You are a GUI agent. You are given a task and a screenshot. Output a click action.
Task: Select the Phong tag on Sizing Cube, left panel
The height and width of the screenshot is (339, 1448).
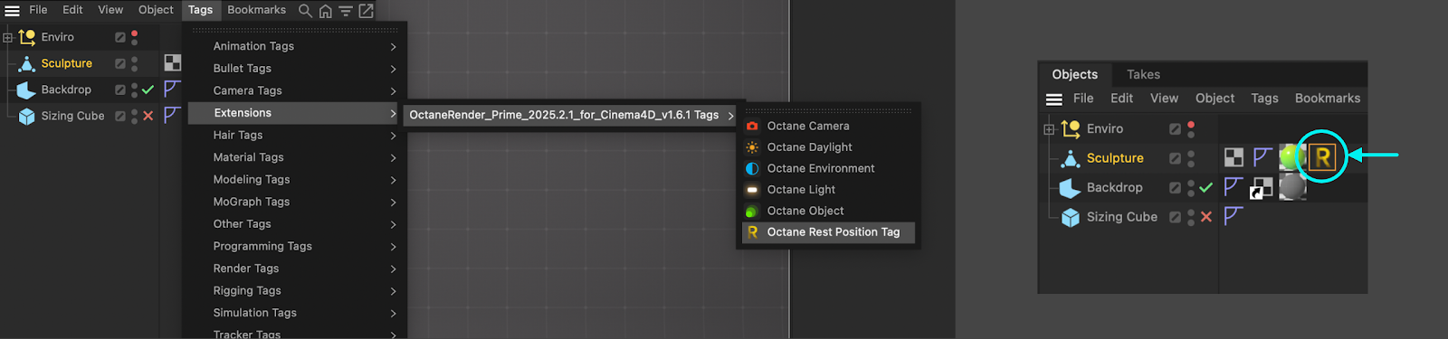click(x=172, y=115)
